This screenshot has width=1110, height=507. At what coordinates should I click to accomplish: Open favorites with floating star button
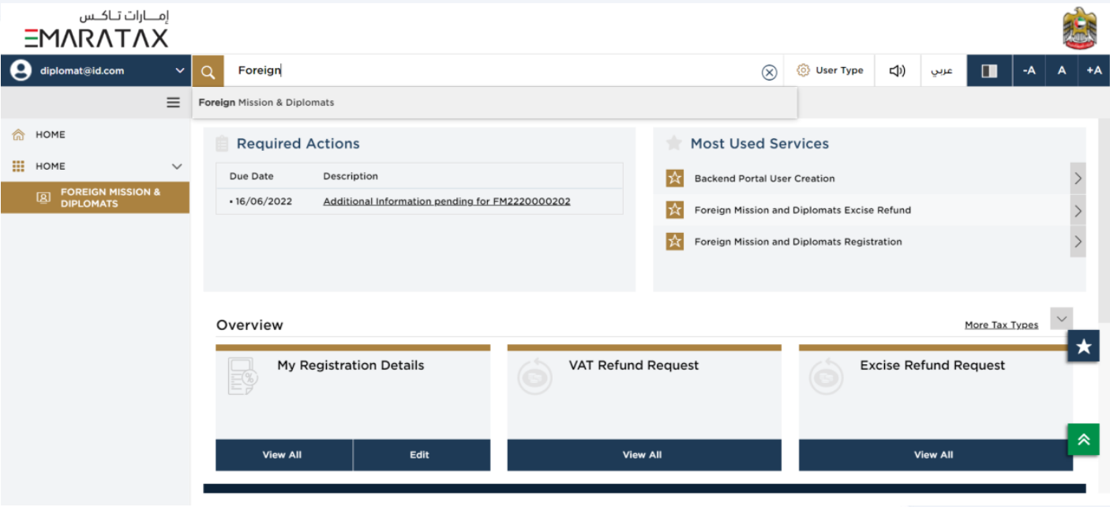click(x=1083, y=346)
